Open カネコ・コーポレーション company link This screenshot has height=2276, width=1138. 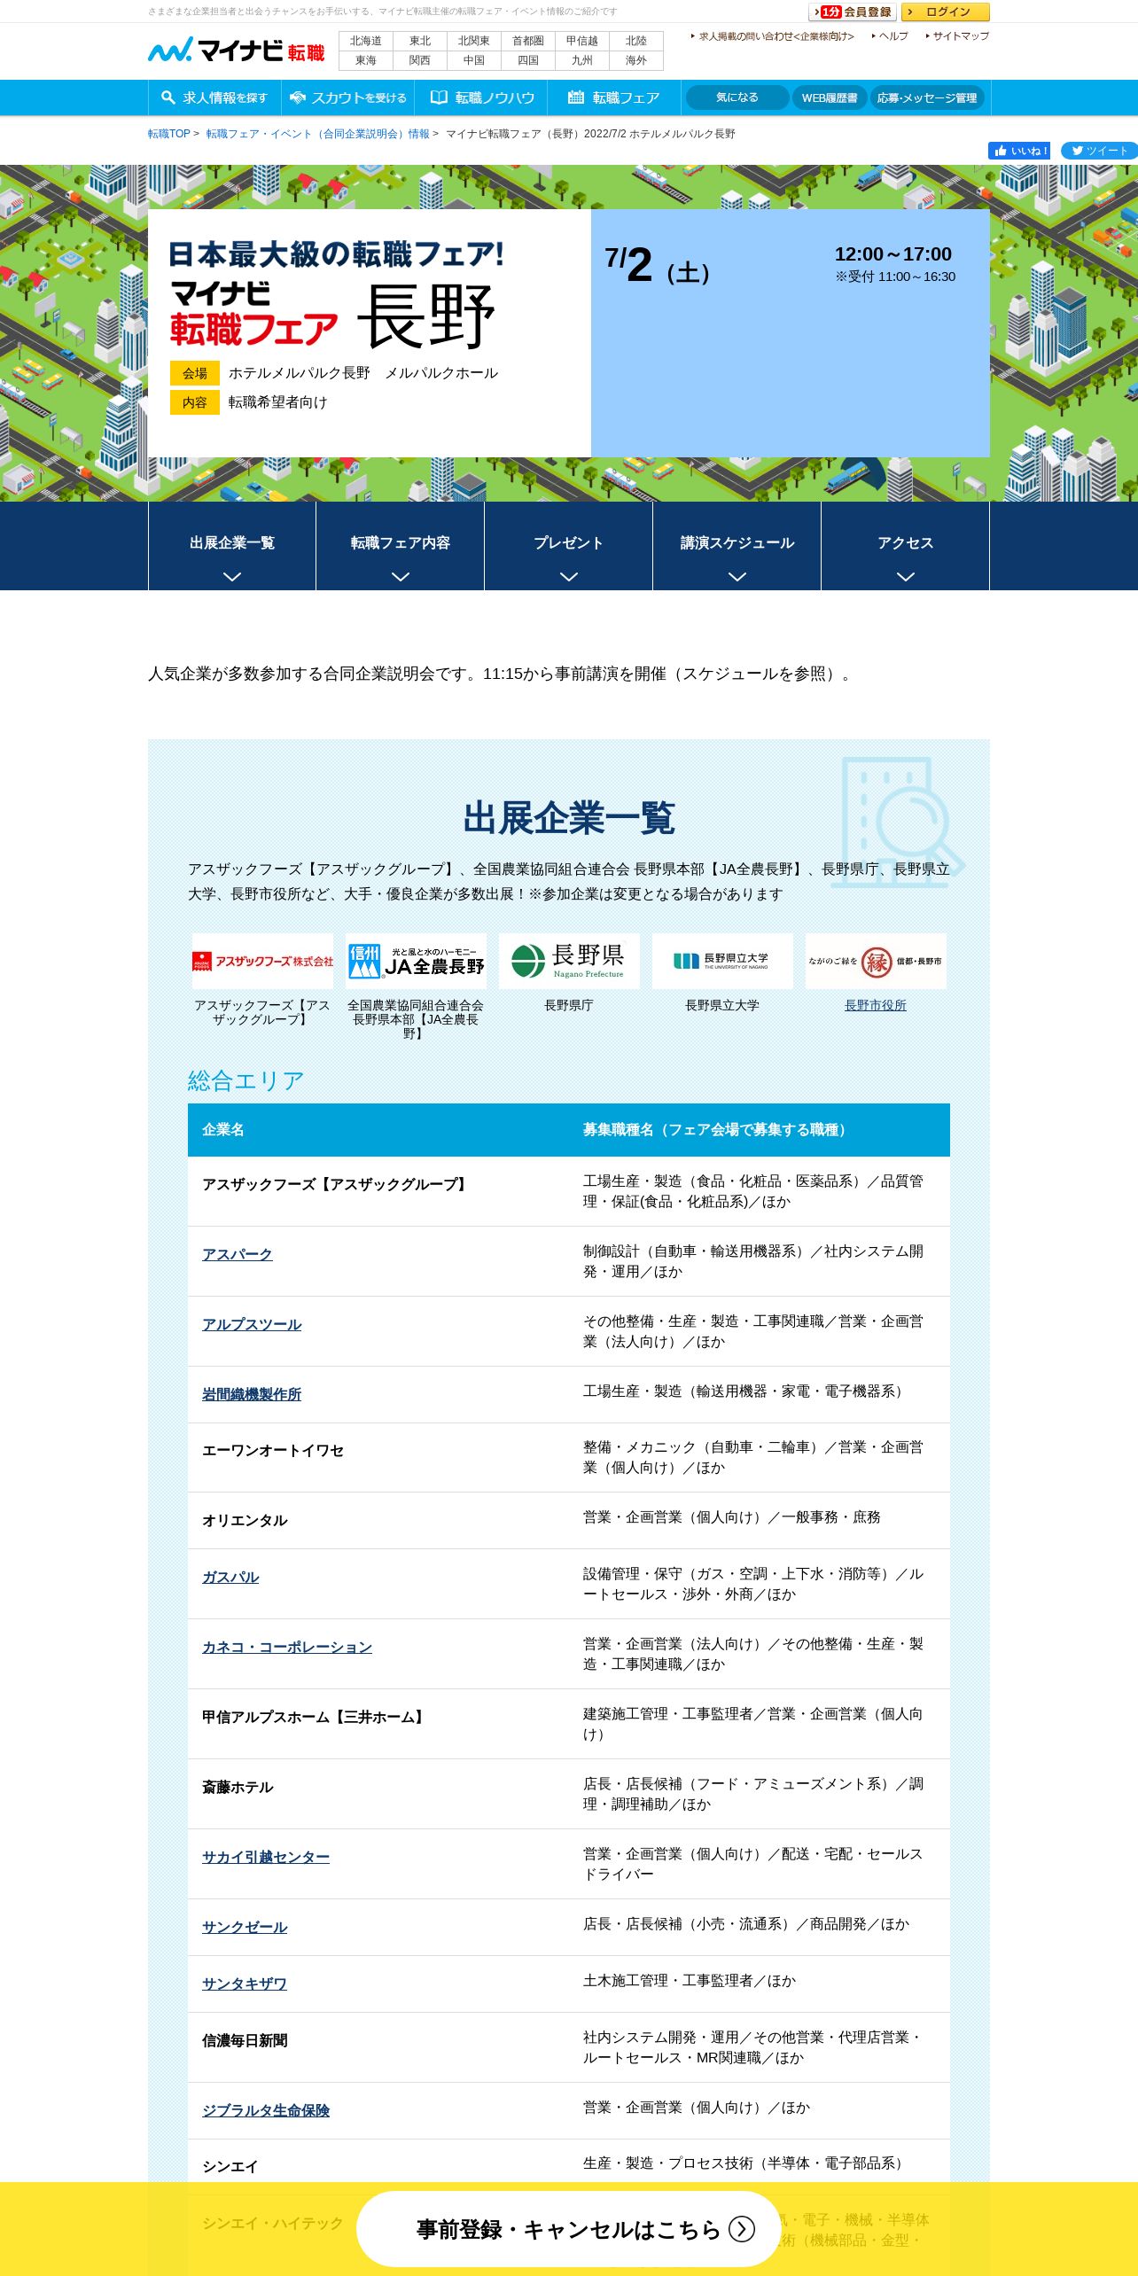click(x=287, y=1647)
